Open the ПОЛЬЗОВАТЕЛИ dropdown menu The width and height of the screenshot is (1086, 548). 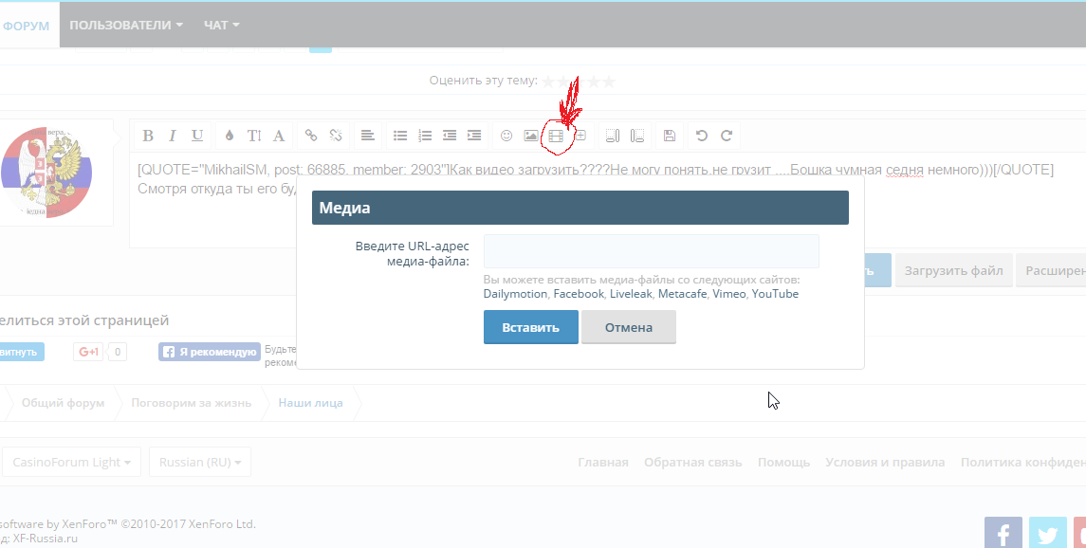(126, 25)
